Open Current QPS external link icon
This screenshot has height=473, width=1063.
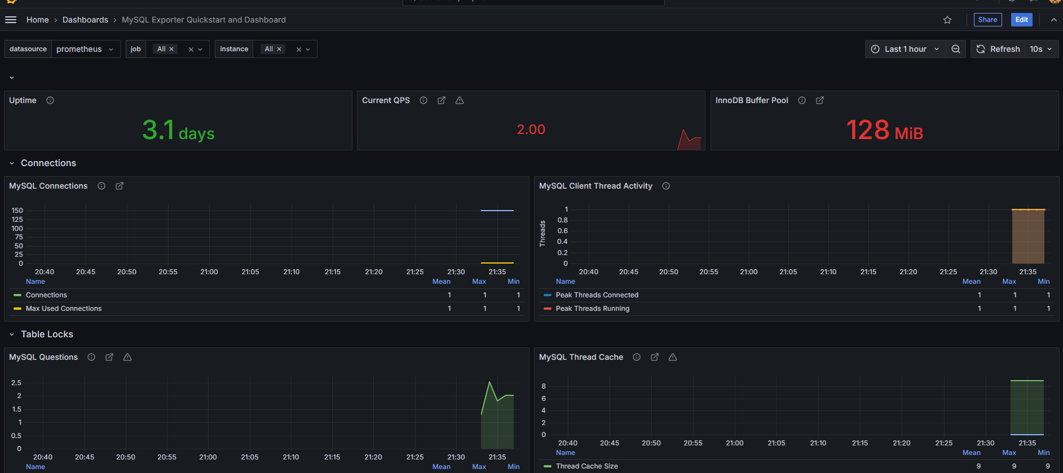point(442,100)
